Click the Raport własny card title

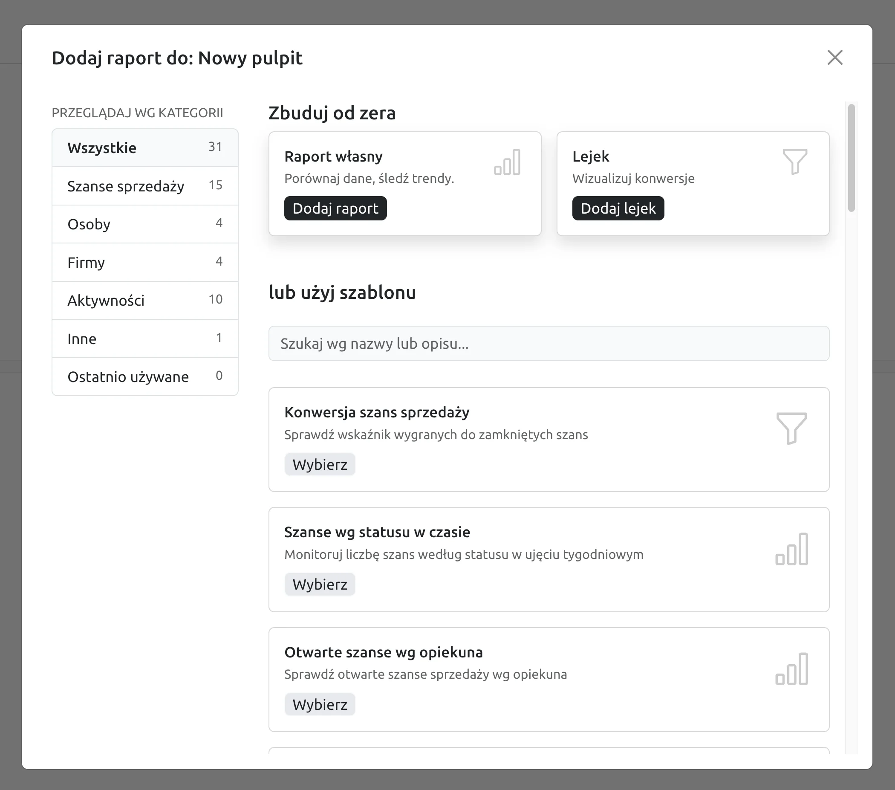click(x=333, y=156)
